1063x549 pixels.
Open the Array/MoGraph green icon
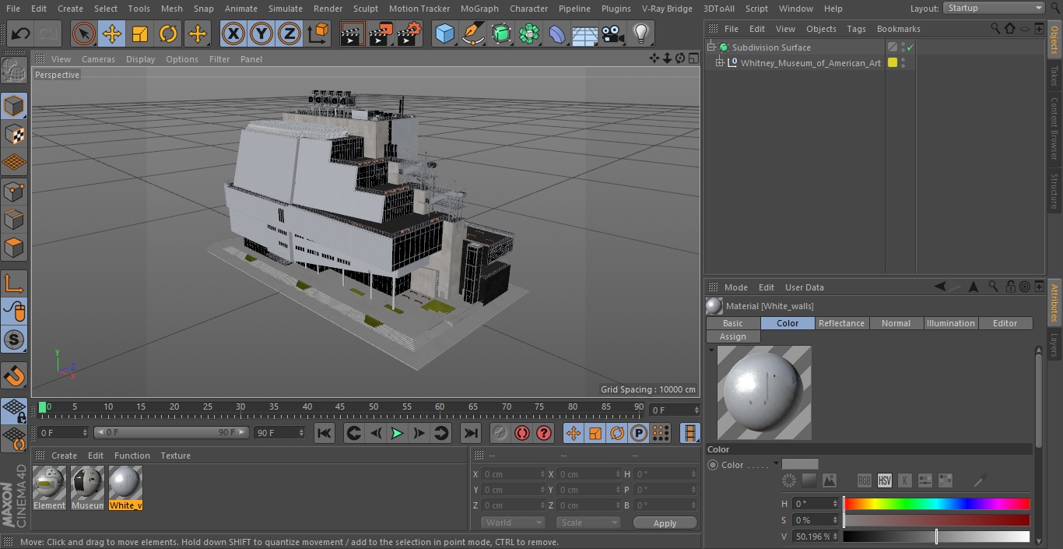pyautogui.click(x=529, y=33)
